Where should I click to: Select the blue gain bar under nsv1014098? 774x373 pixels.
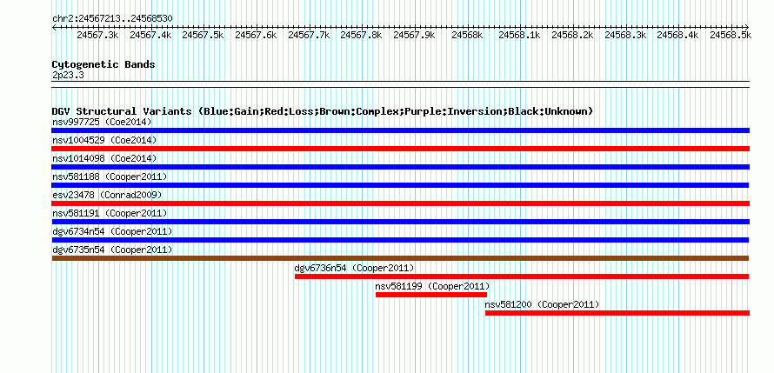click(x=400, y=167)
